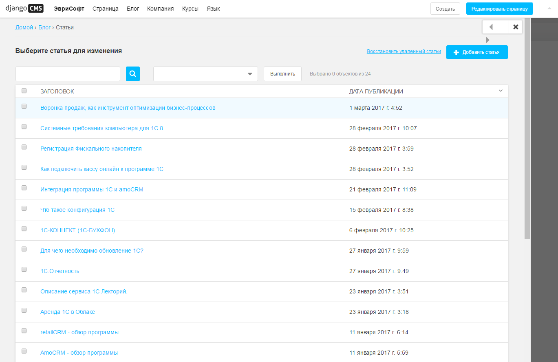This screenshot has height=362, width=558.
Task: Open the action dropdown showing dashes
Action: (205, 74)
